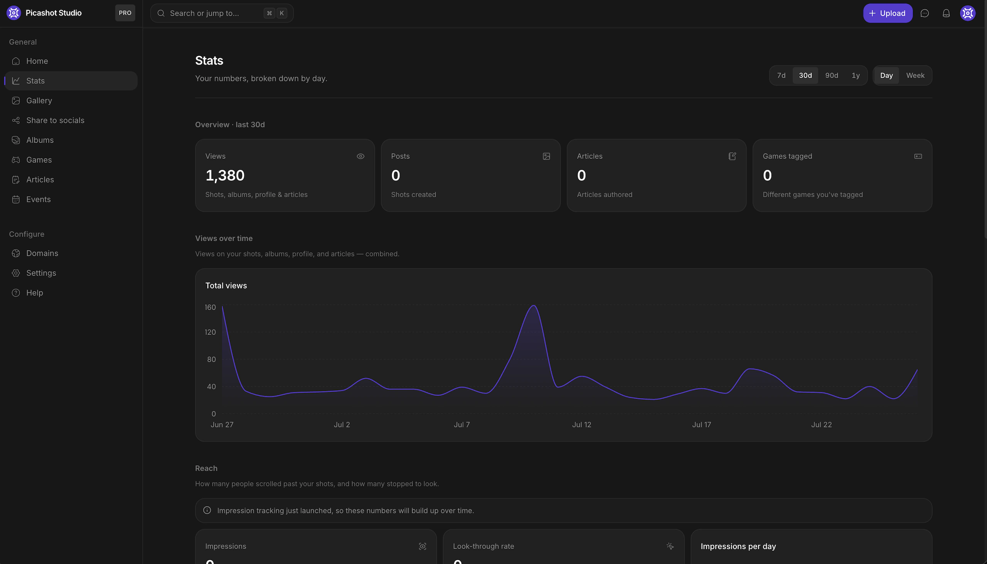This screenshot has width=987, height=564.
Task: Click the Articles icon in sidebar
Action: (x=16, y=180)
